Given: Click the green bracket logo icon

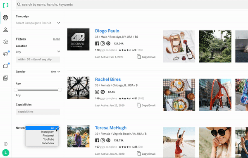Looking at the screenshot, I should [6, 5].
